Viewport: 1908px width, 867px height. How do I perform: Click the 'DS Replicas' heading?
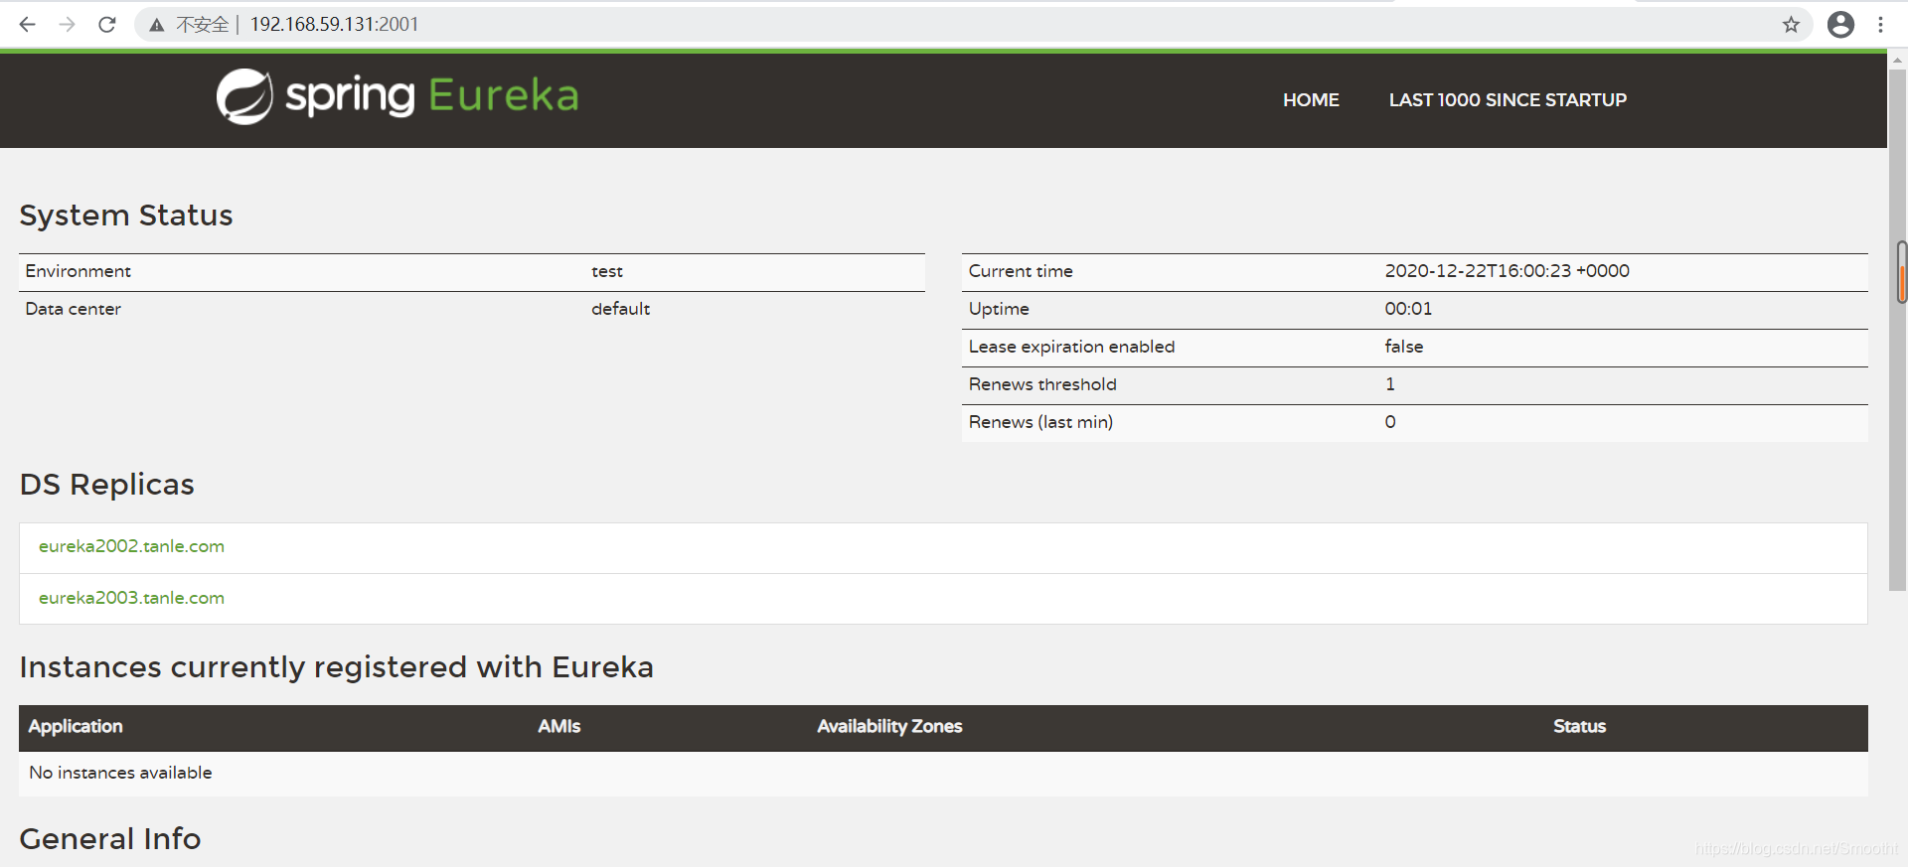click(107, 485)
